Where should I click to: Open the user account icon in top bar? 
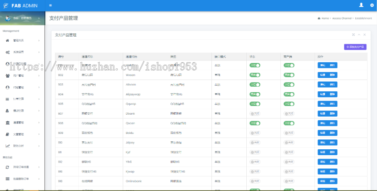click(361, 5)
